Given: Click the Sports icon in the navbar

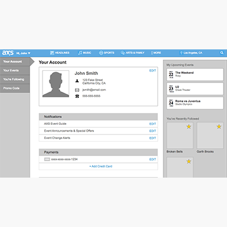Looking at the screenshot, I should [x=101, y=53].
